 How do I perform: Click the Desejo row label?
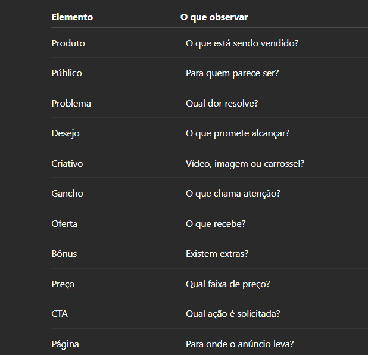click(66, 133)
